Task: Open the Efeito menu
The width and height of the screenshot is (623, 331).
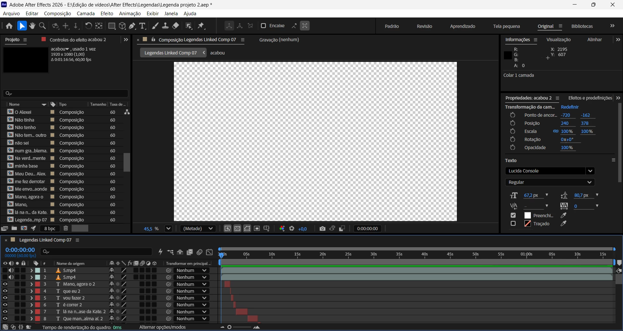Action: [107, 14]
